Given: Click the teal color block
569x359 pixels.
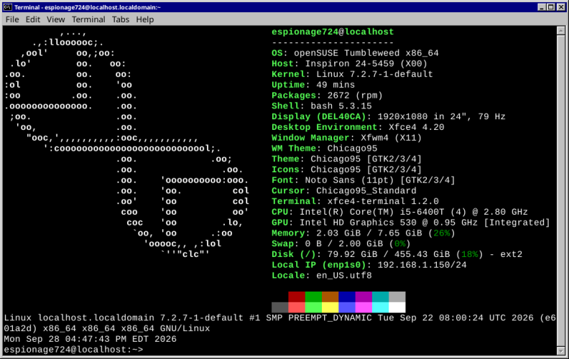Looking at the screenshot, I should pos(380,297).
